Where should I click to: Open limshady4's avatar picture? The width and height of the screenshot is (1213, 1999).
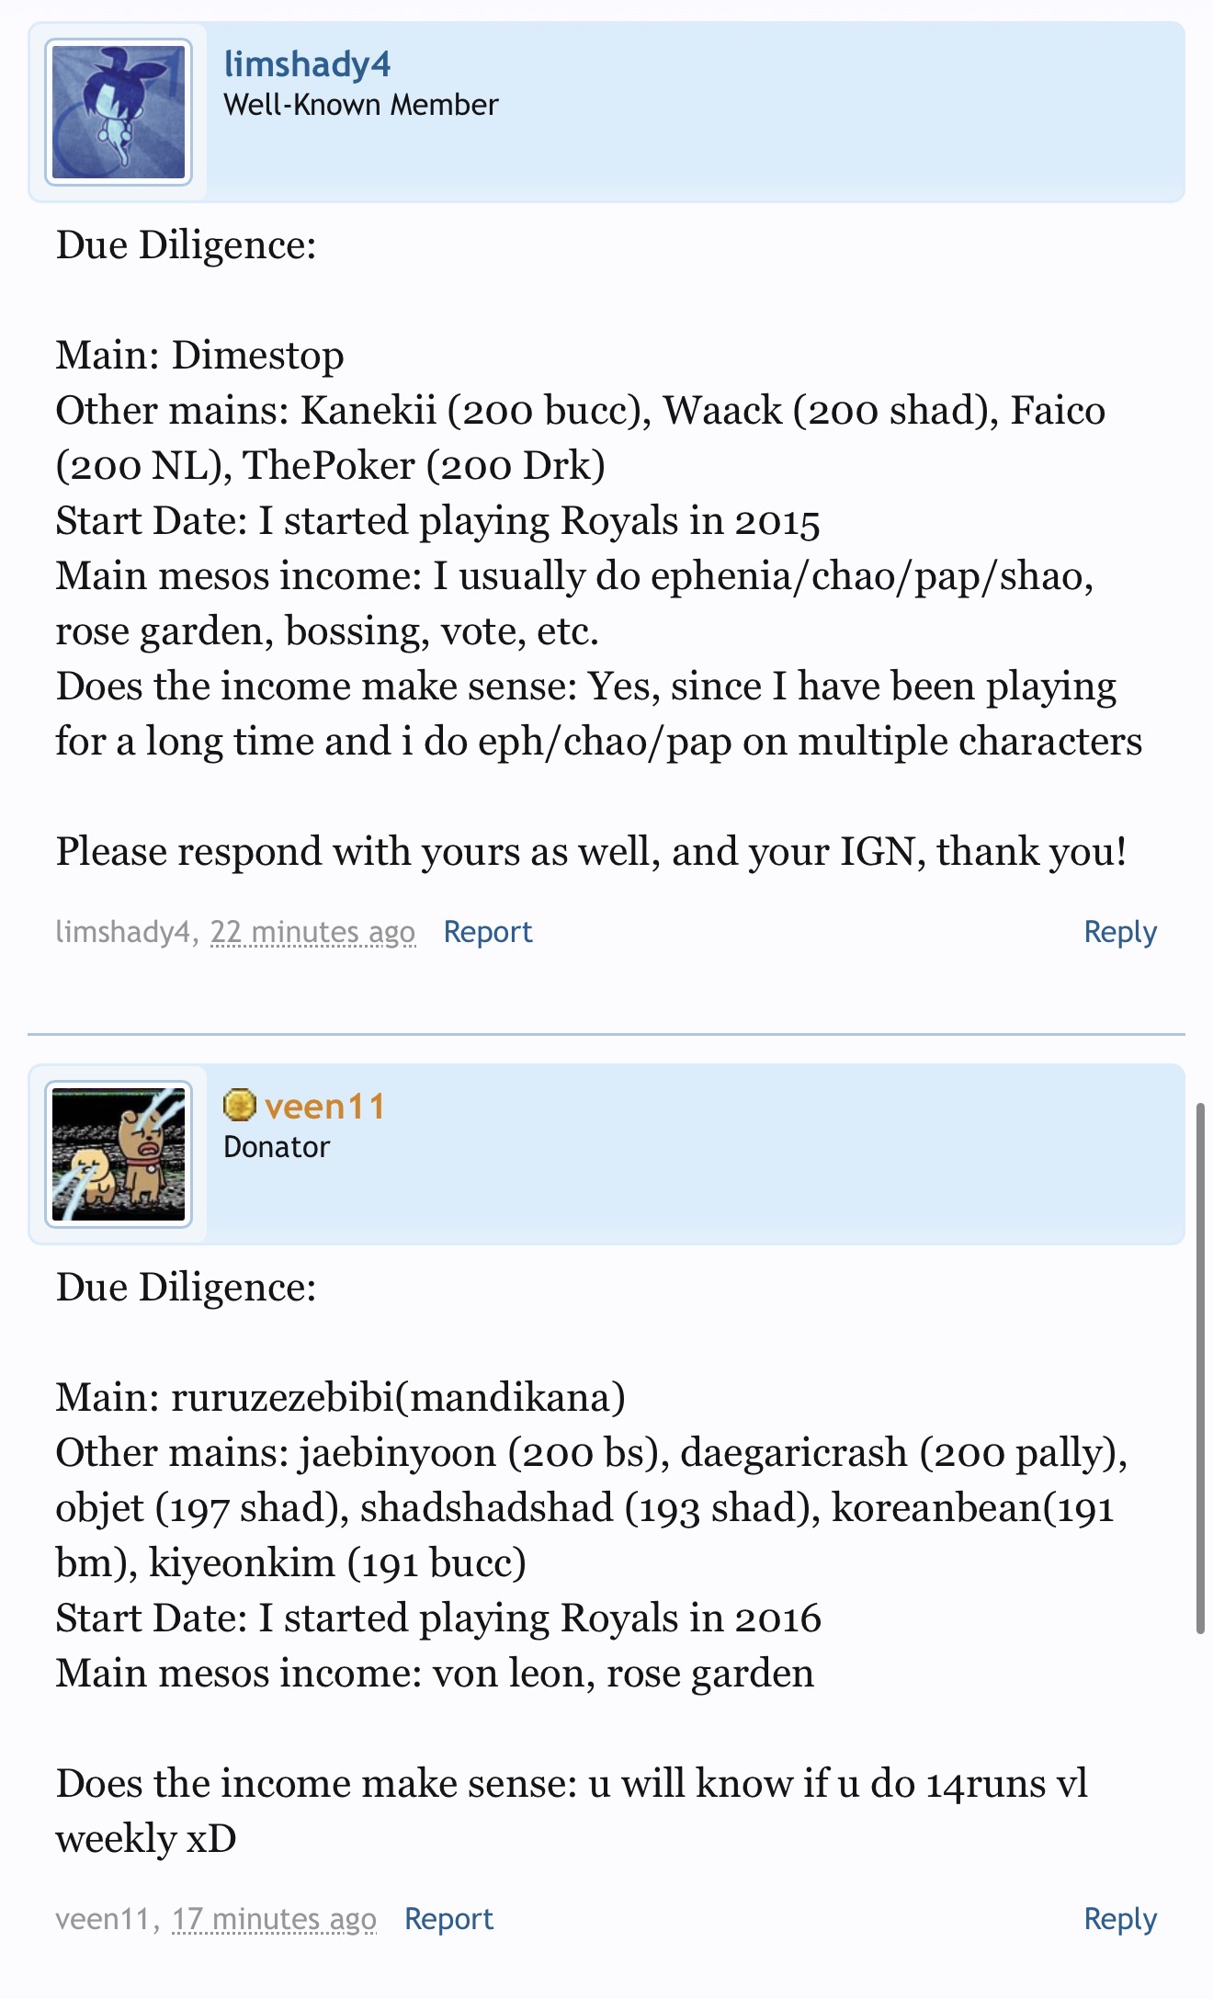tap(119, 112)
